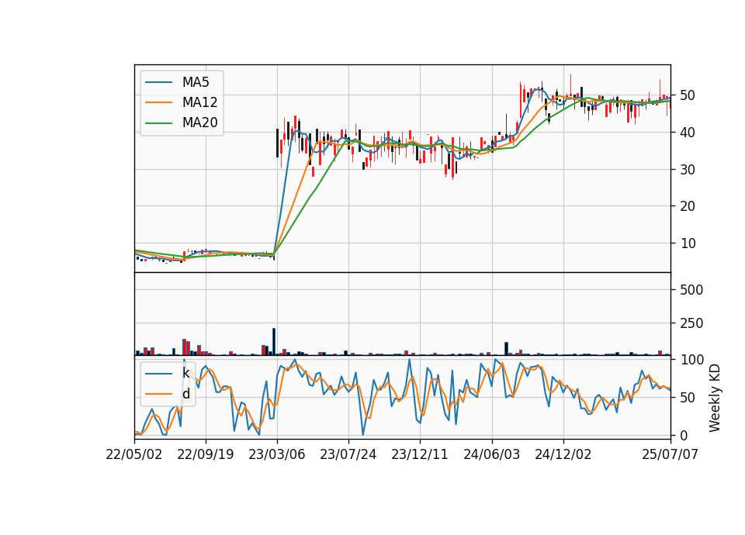Click the 23/12/11 date tick label
Image resolution: width=745 pixels, height=535 pixels.
pos(420,454)
